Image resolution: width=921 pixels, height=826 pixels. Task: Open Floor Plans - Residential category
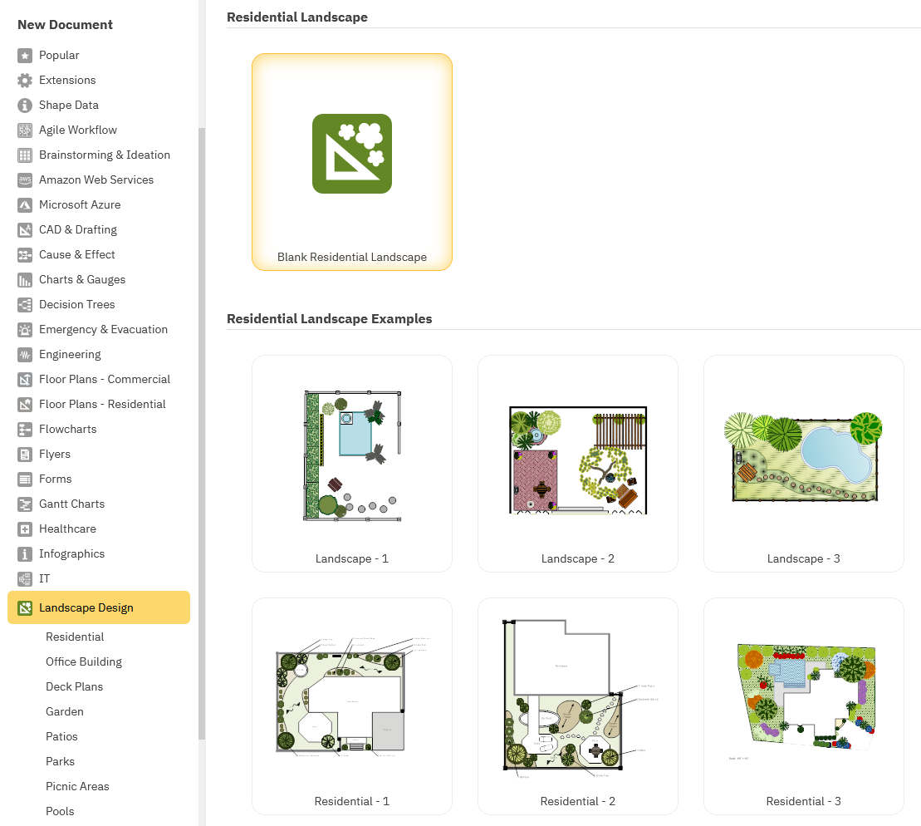pos(102,405)
